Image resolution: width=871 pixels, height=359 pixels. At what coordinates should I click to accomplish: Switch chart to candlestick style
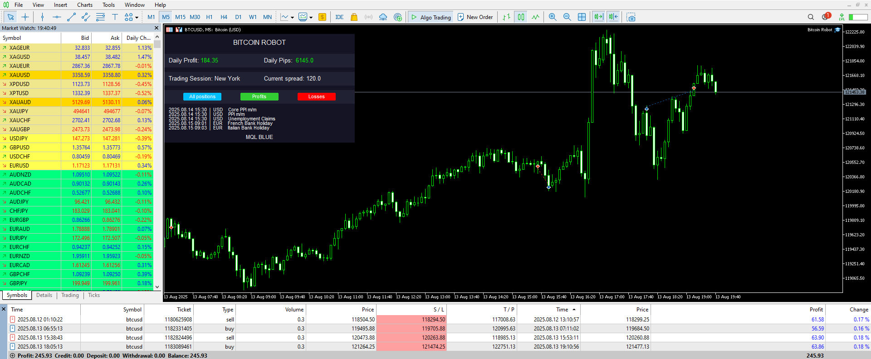(x=521, y=17)
